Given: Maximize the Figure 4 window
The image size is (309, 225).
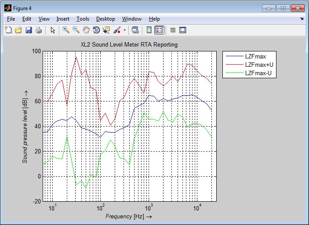Looking at the screenshot, I should [283, 8].
